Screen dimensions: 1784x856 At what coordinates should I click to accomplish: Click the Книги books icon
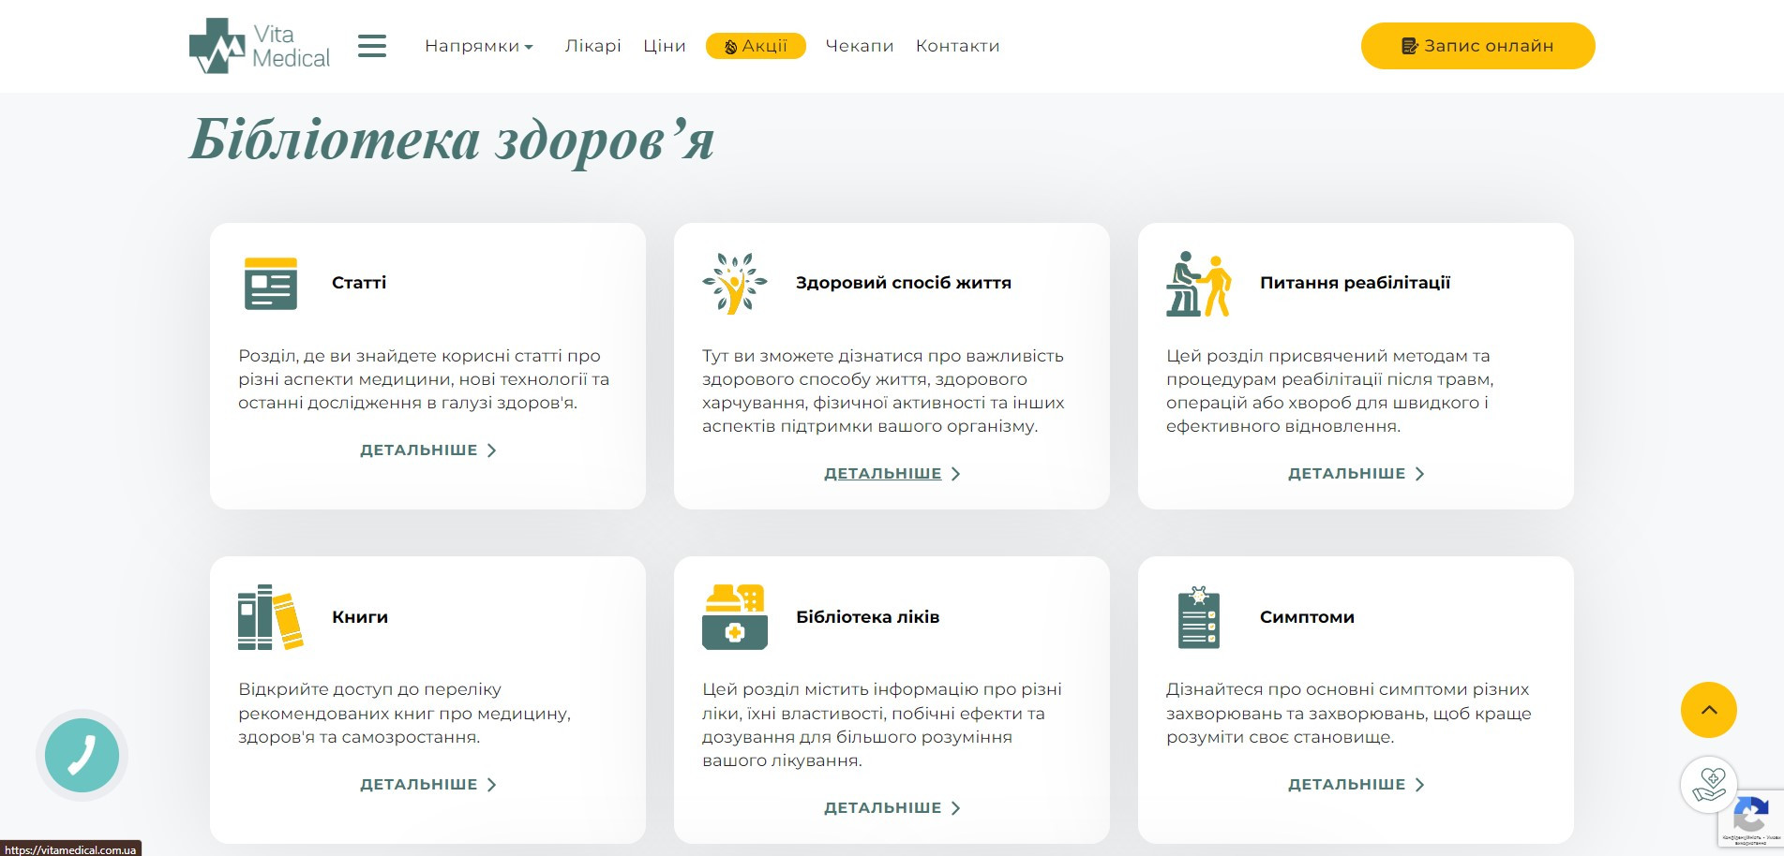coord(270,617)
